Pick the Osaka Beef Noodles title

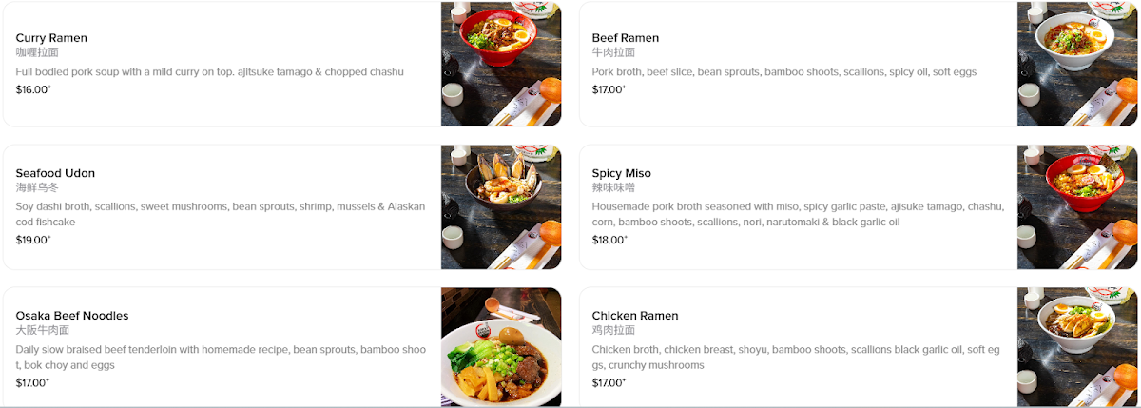(x=72, y=316)
